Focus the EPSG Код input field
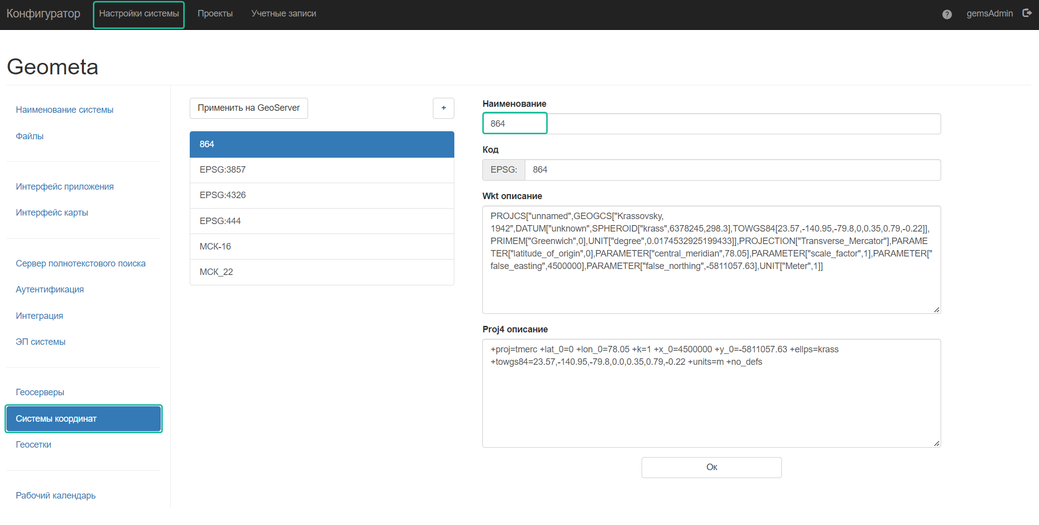 [733, 170]
